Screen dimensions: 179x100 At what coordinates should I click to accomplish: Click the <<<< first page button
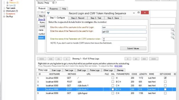(42, 59)
